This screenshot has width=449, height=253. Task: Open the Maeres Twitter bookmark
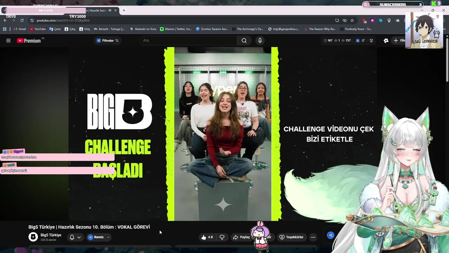click(x=176, y=29)
